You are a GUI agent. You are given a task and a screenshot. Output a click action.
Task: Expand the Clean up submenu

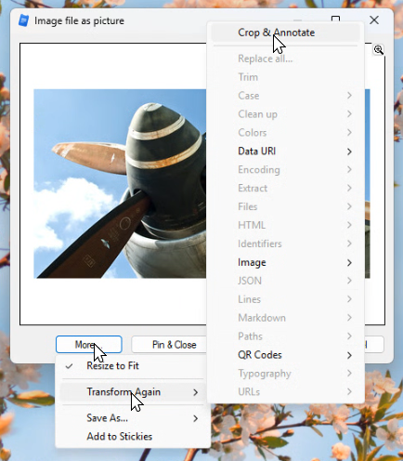285,114
